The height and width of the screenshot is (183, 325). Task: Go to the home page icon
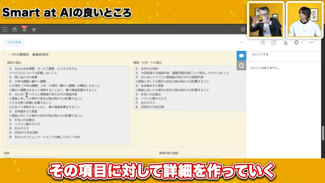pyautogui.click(x=15, y=29)
